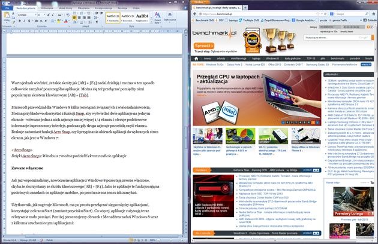Expand the Word styles gallery
The width and height of the screenshot is (378, 244).
[151, 22]
